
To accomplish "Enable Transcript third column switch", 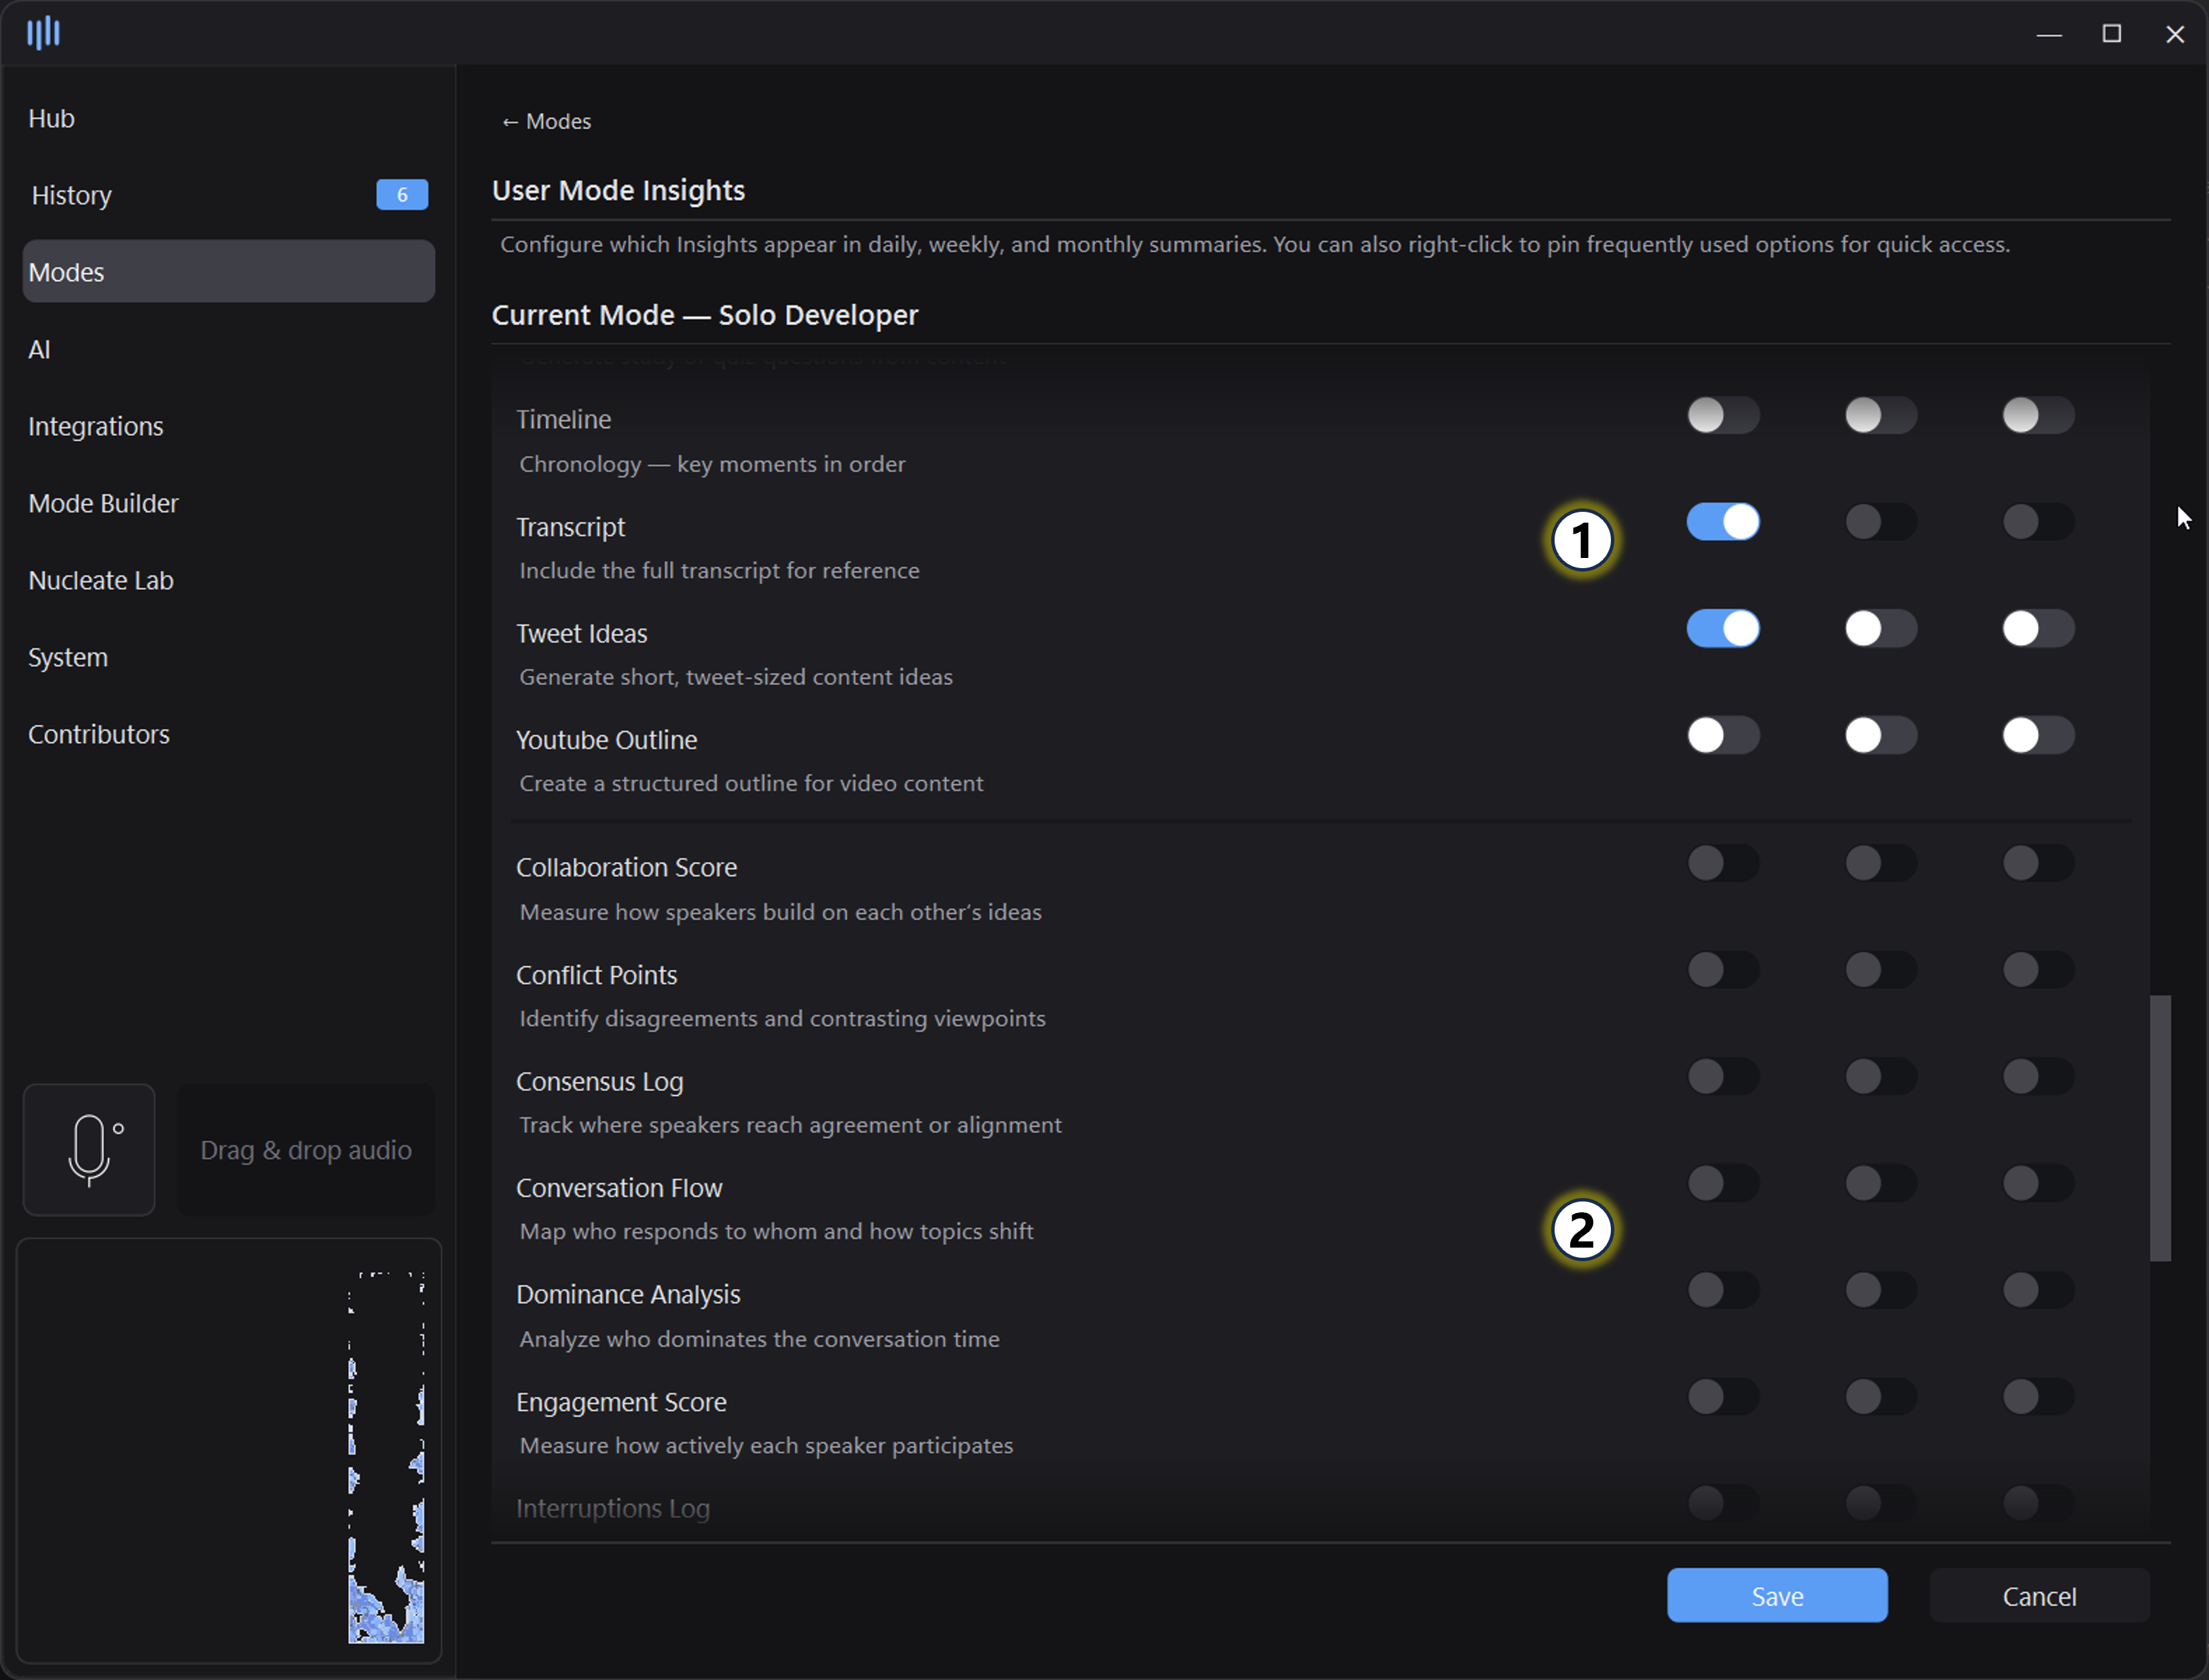I will (2038, 522).
